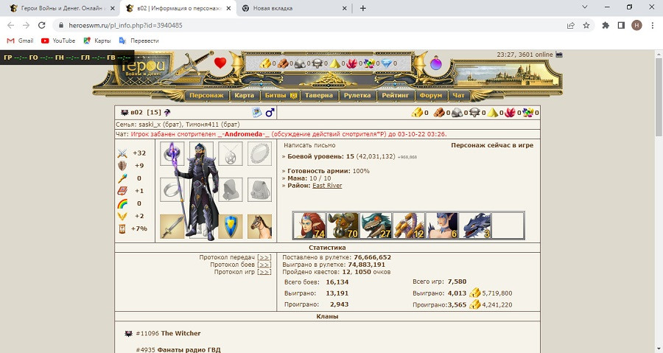
Task: Click the knowledge book stat icon
Action: [122, 191]
